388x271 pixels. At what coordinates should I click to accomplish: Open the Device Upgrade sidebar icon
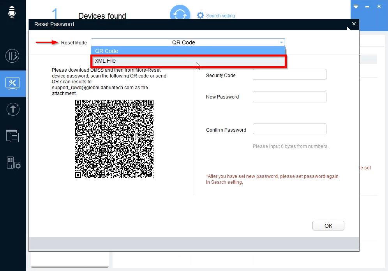[12, 109]
